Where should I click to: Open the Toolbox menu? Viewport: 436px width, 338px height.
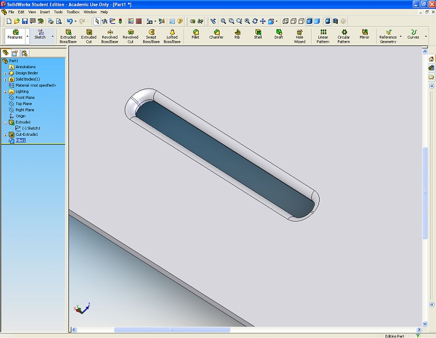point(73,12)
